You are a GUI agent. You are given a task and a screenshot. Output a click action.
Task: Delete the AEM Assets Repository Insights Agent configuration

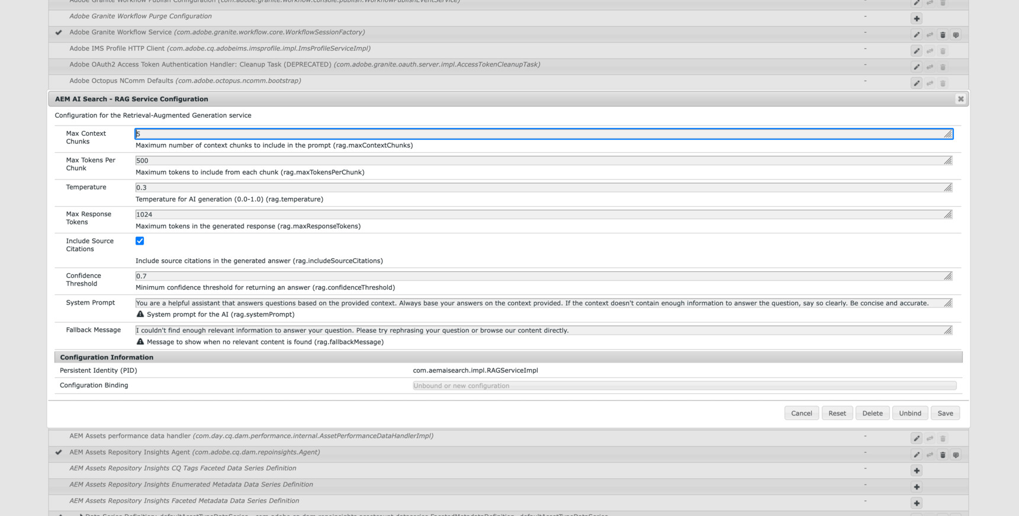tap(943, 454)
